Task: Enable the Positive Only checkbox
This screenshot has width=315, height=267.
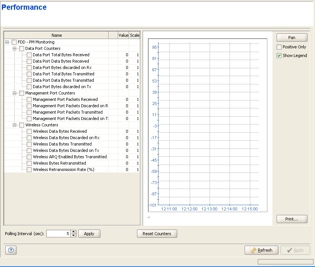Action: 279,47
